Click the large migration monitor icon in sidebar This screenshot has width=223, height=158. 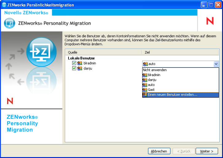pos(41,52)
